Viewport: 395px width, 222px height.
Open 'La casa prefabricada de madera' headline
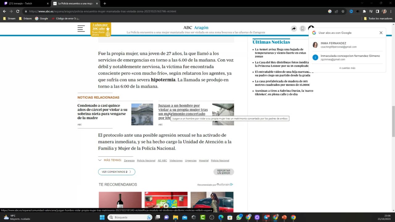pyautogui.click(x=282, y=83)
